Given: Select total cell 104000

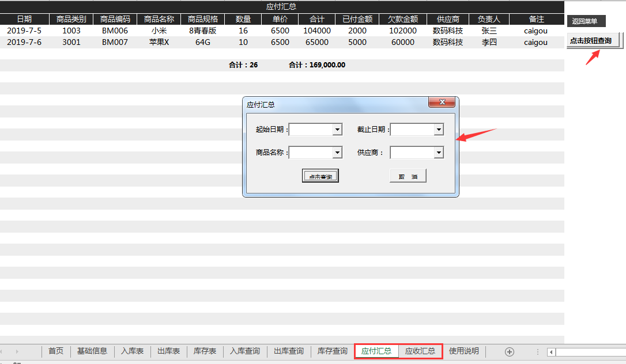Looking at the screenshot, I should 317,31.
